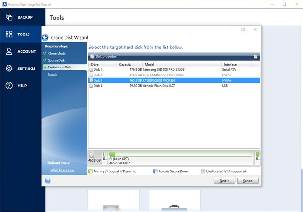This screenshot has width=303, height=212.
Task: Go back using the wizard back arrow
Action: tap(45, 37)
